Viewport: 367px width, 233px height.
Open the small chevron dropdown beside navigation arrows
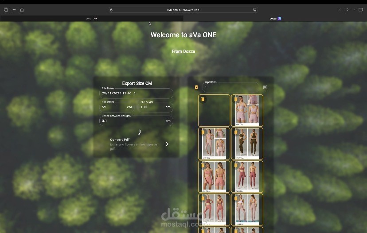[354, 10]
